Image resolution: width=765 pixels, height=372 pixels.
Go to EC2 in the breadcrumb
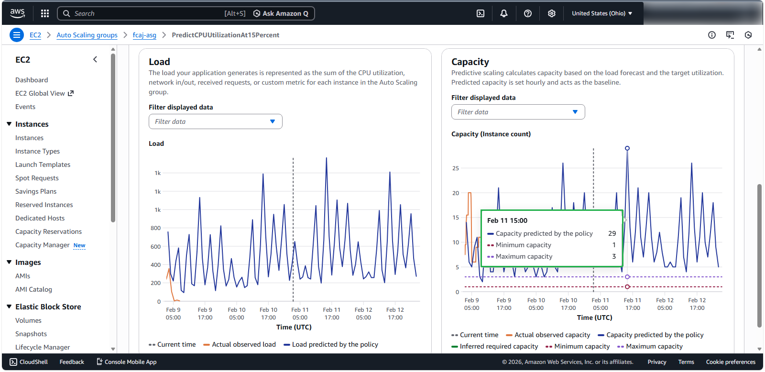tap(35, 35)
